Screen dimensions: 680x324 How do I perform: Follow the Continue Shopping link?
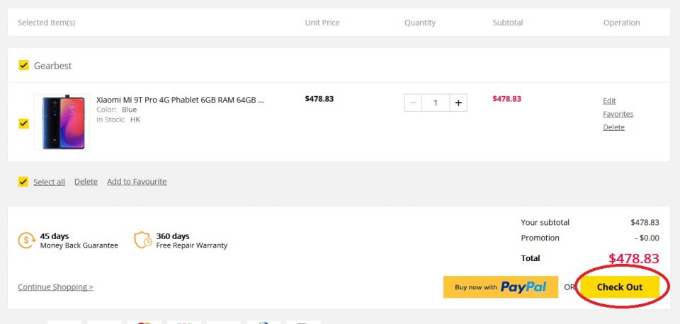[55, 287]
